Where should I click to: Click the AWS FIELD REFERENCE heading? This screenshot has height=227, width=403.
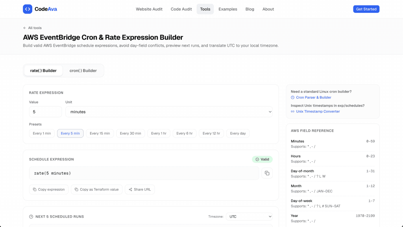(x=312, y=131)
